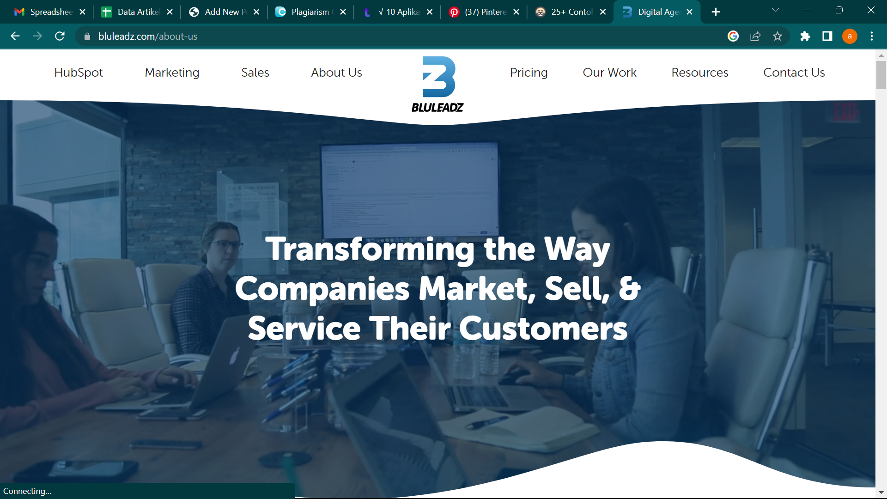Click the Profile avatar icon
This screenshot has height=499, width=887.
pos(850,36)
